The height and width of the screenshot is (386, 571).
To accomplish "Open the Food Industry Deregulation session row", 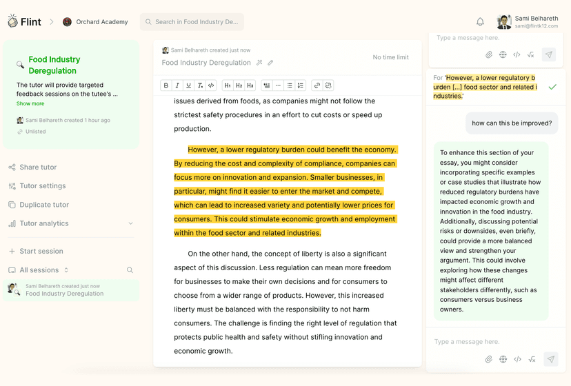I will (71, 290).
